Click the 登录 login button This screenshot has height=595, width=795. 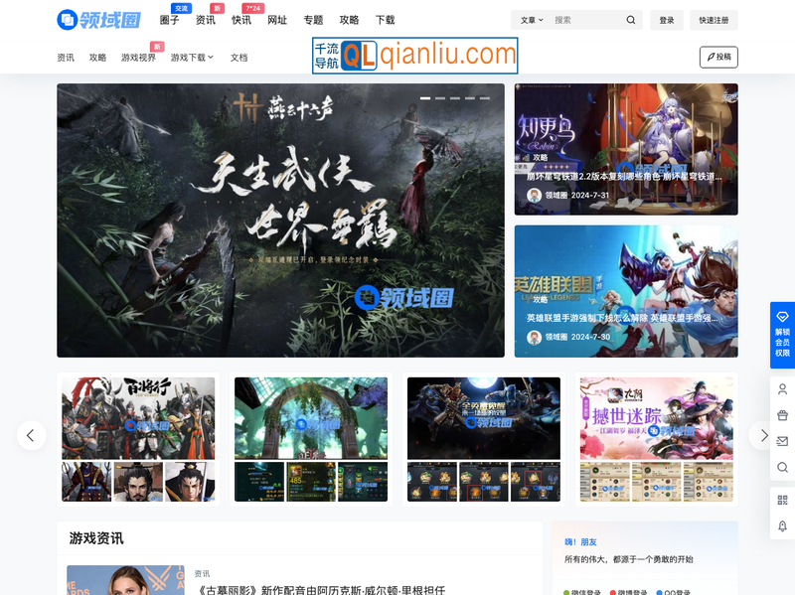click(x=666, y=20)
